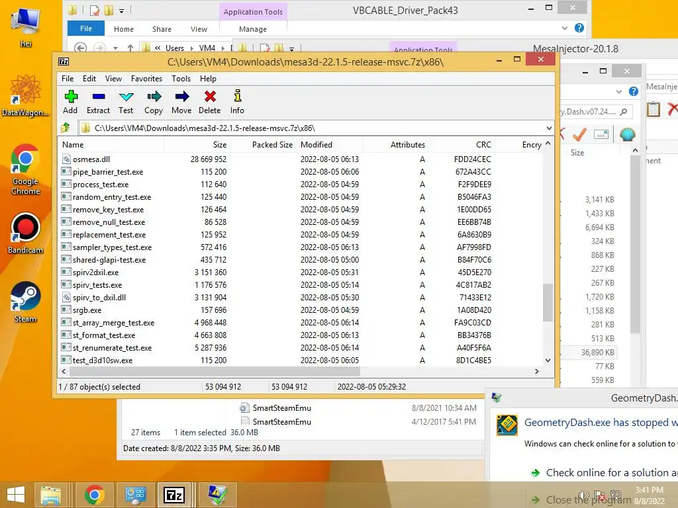Image resolution: width=678 pixels, height=508 pixels.
Task: Sort by the Packed Size column
Action: click(264, 145)
